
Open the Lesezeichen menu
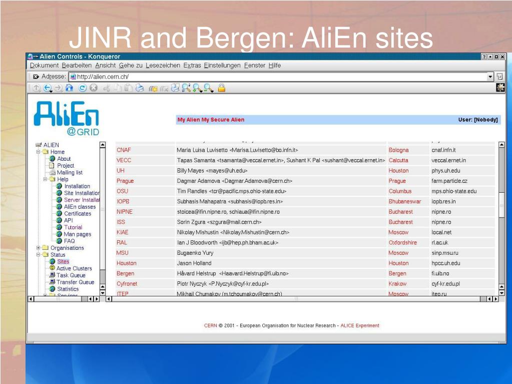point(163,65)
